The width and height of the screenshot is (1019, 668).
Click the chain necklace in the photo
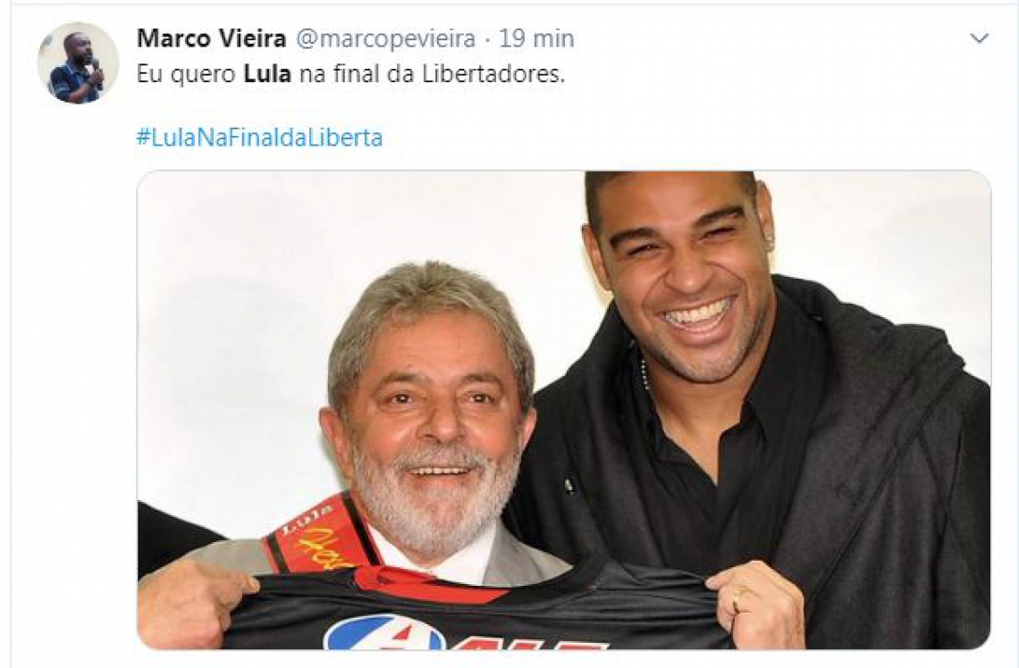(644, 374)
